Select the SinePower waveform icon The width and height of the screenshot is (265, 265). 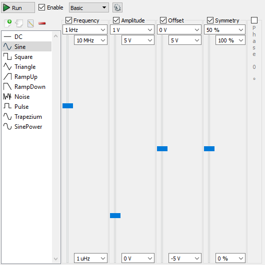pyautogui.click(x=7, y=126)
